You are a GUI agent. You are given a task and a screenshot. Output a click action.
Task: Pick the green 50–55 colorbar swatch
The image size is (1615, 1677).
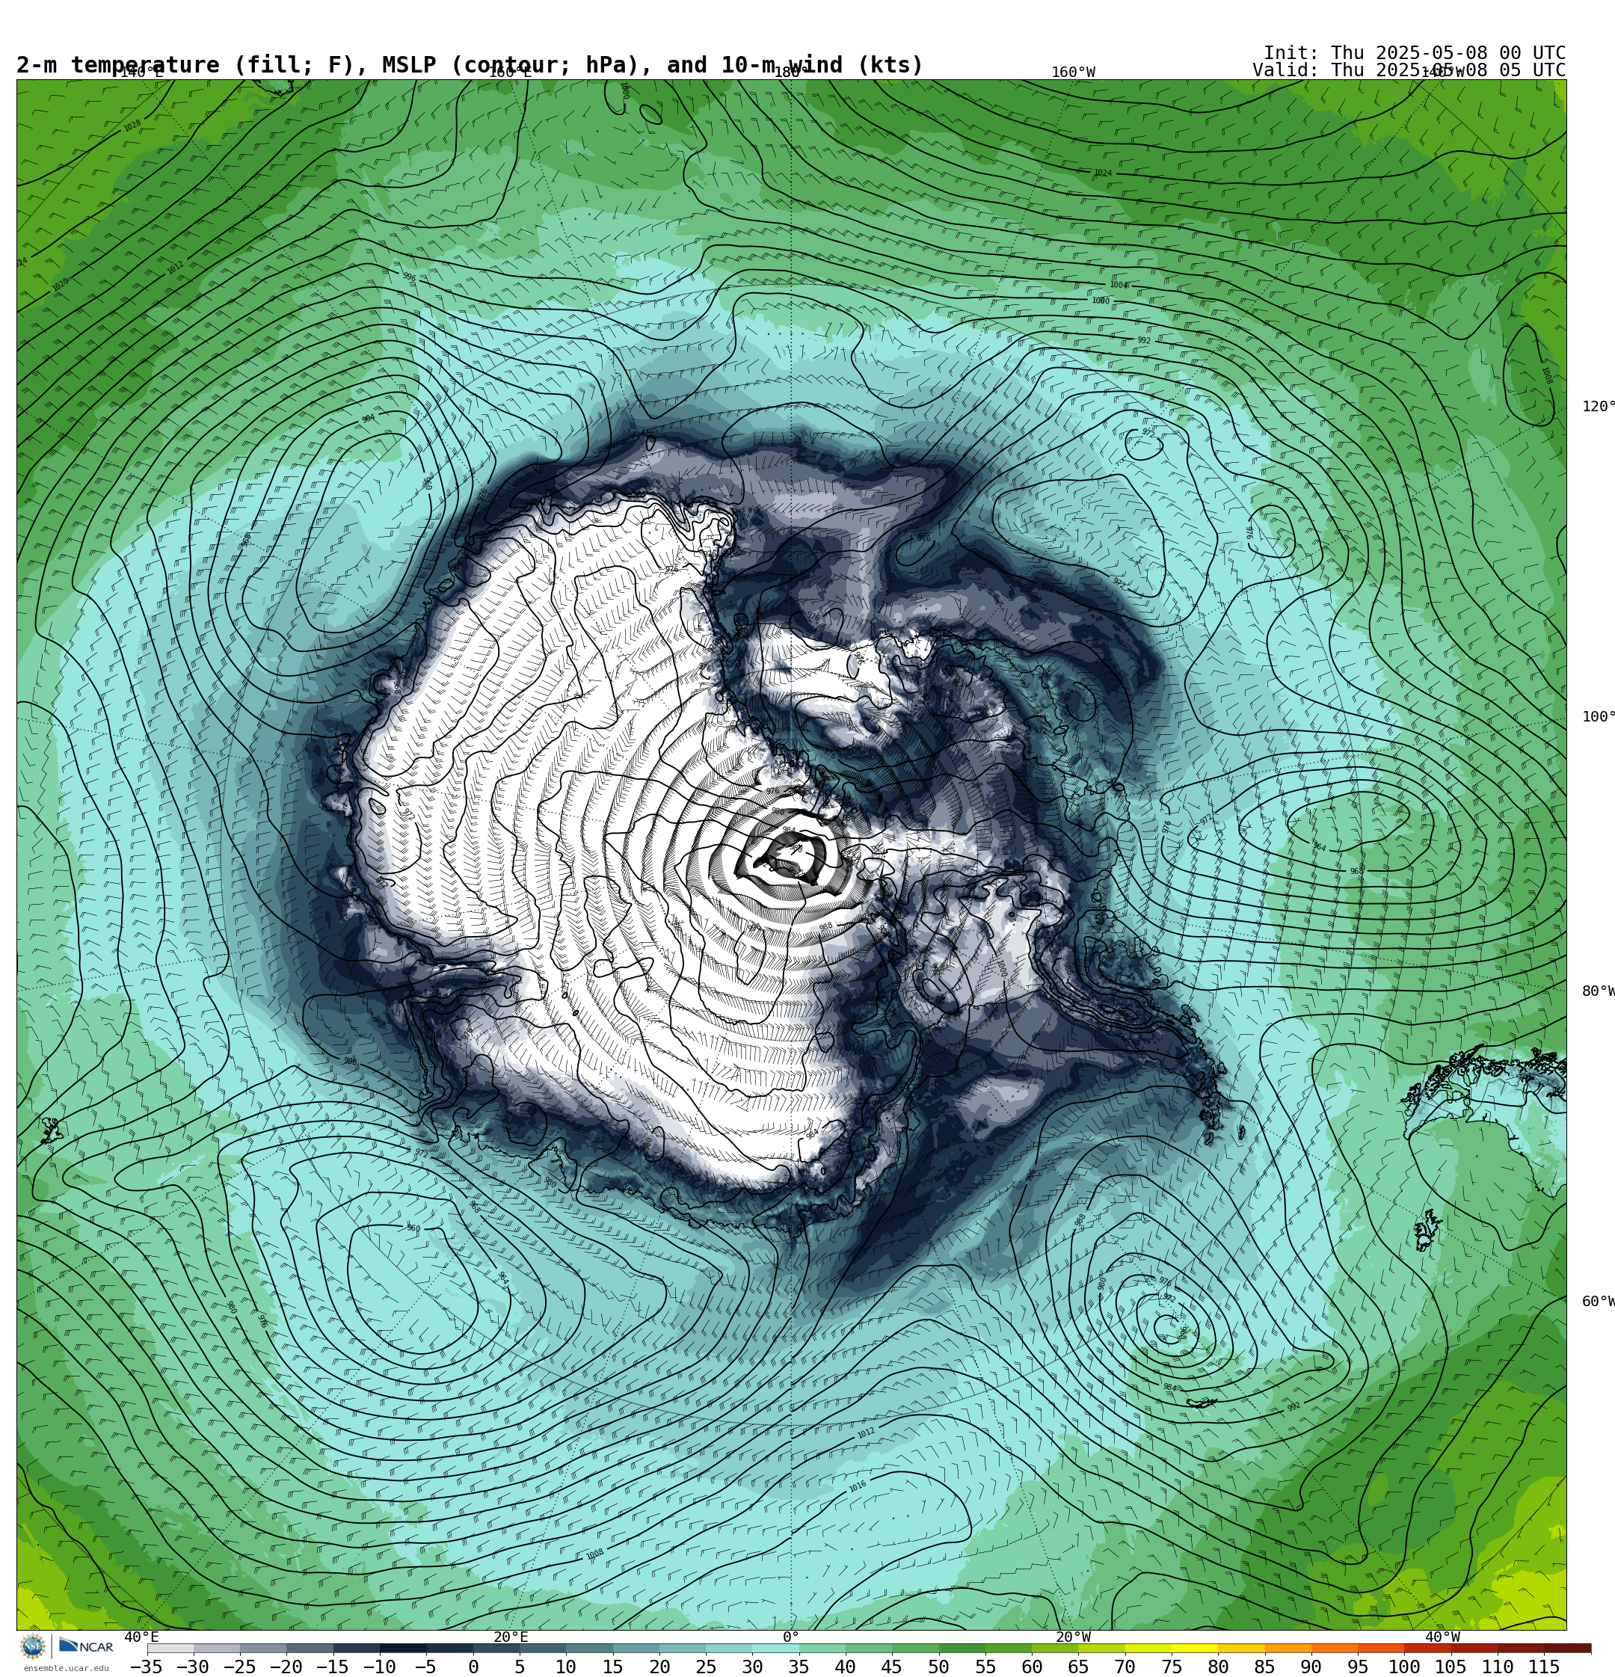[962, 1648]
